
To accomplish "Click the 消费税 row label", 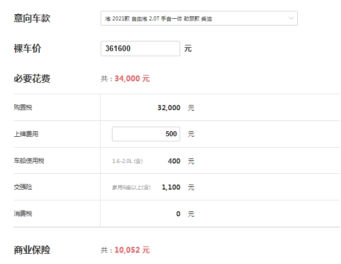I will click(23, 213).
